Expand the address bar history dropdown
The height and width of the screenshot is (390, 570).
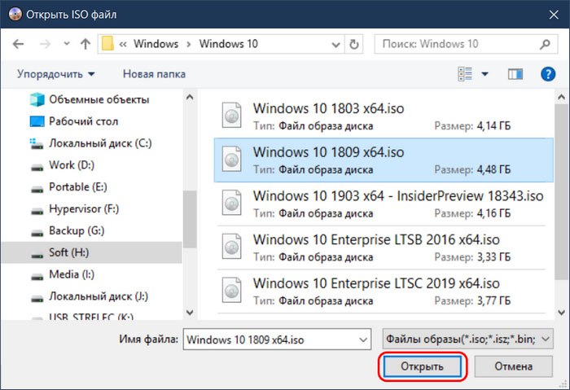(x=335, y=45)
